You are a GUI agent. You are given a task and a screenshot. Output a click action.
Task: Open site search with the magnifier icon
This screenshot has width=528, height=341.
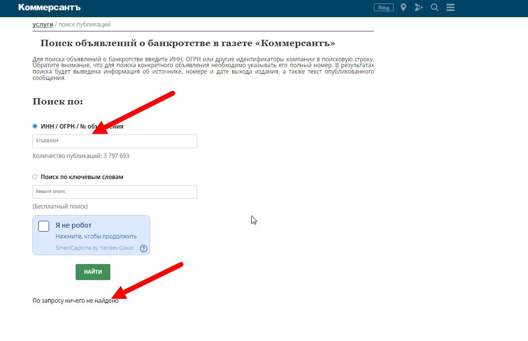[434, 7]
